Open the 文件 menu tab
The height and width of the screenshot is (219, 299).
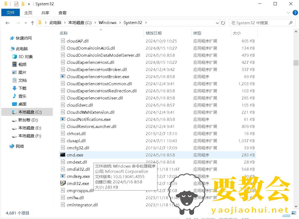pos(11,13)
